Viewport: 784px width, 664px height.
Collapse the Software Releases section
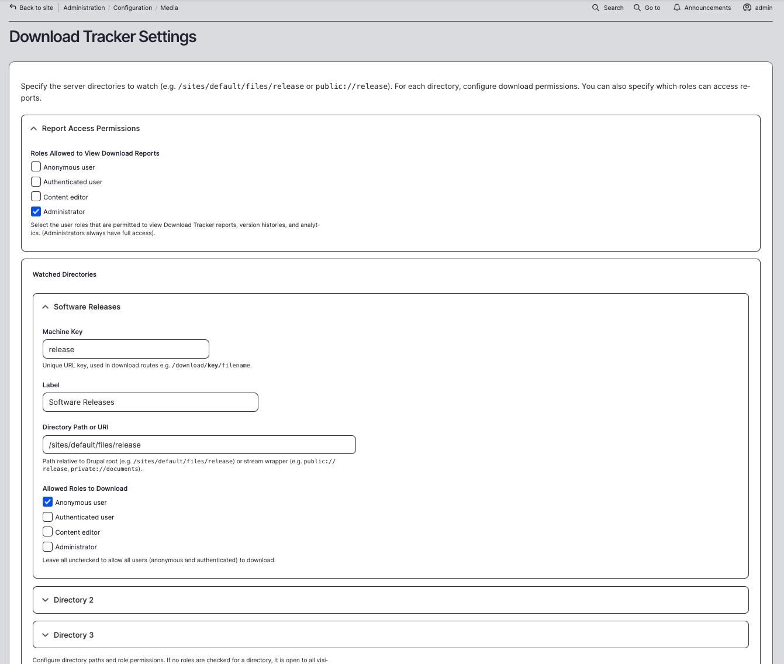coord(46,307)
